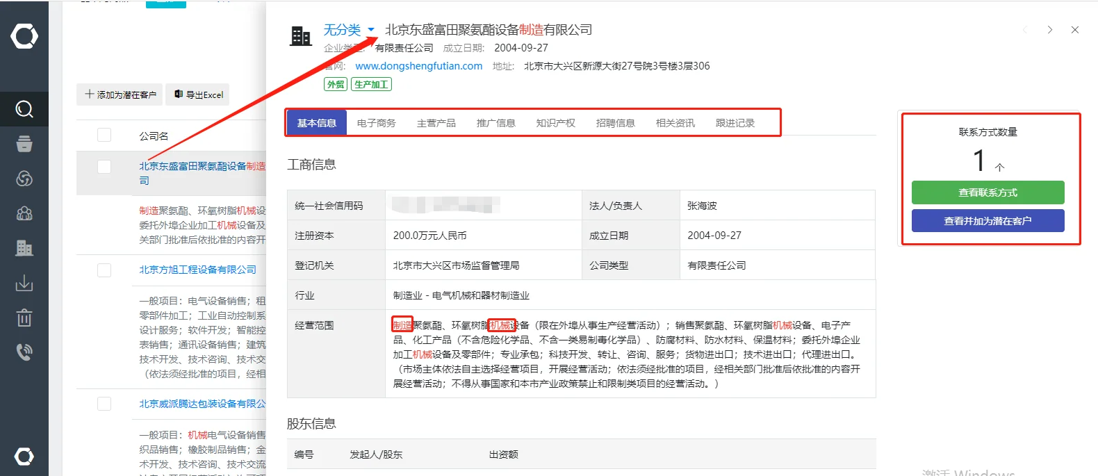Switch to the 基本信息 tab
This screenshot has height=476, width=1098.
(x=317, y=123)
